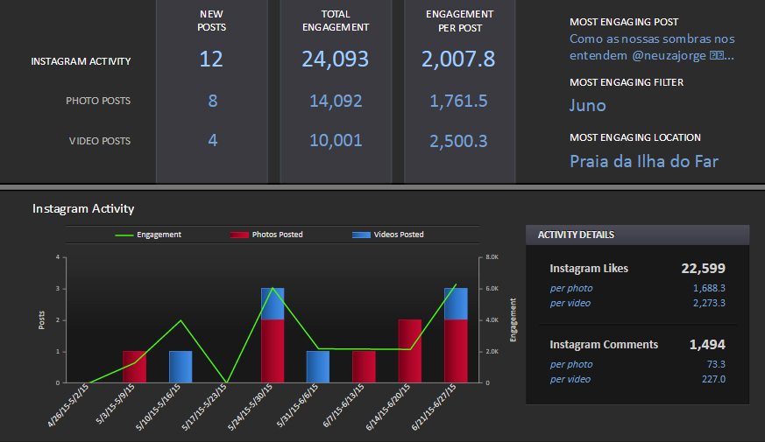Click the ACTIVITY DETAILS panel header
The width and height of the screenshot is (765, 442).
(637, 235)
